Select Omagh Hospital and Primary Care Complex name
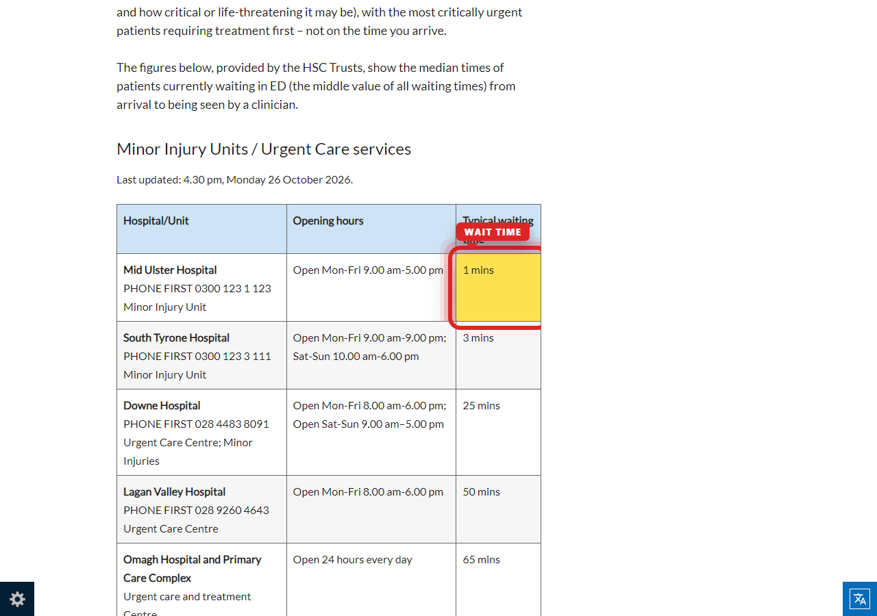Screen dimensions: 877x616 point(193,568)
